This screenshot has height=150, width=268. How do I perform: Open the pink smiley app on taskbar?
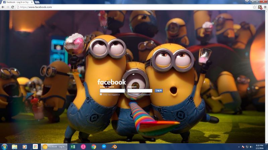point(83,147)
